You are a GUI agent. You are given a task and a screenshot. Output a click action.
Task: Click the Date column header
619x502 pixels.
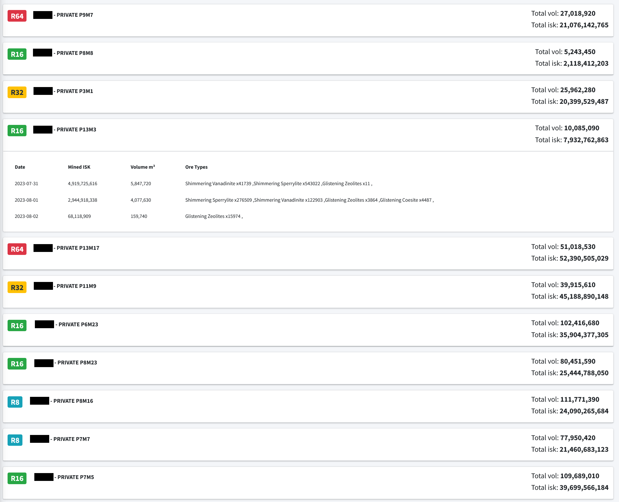pos(20,167)
